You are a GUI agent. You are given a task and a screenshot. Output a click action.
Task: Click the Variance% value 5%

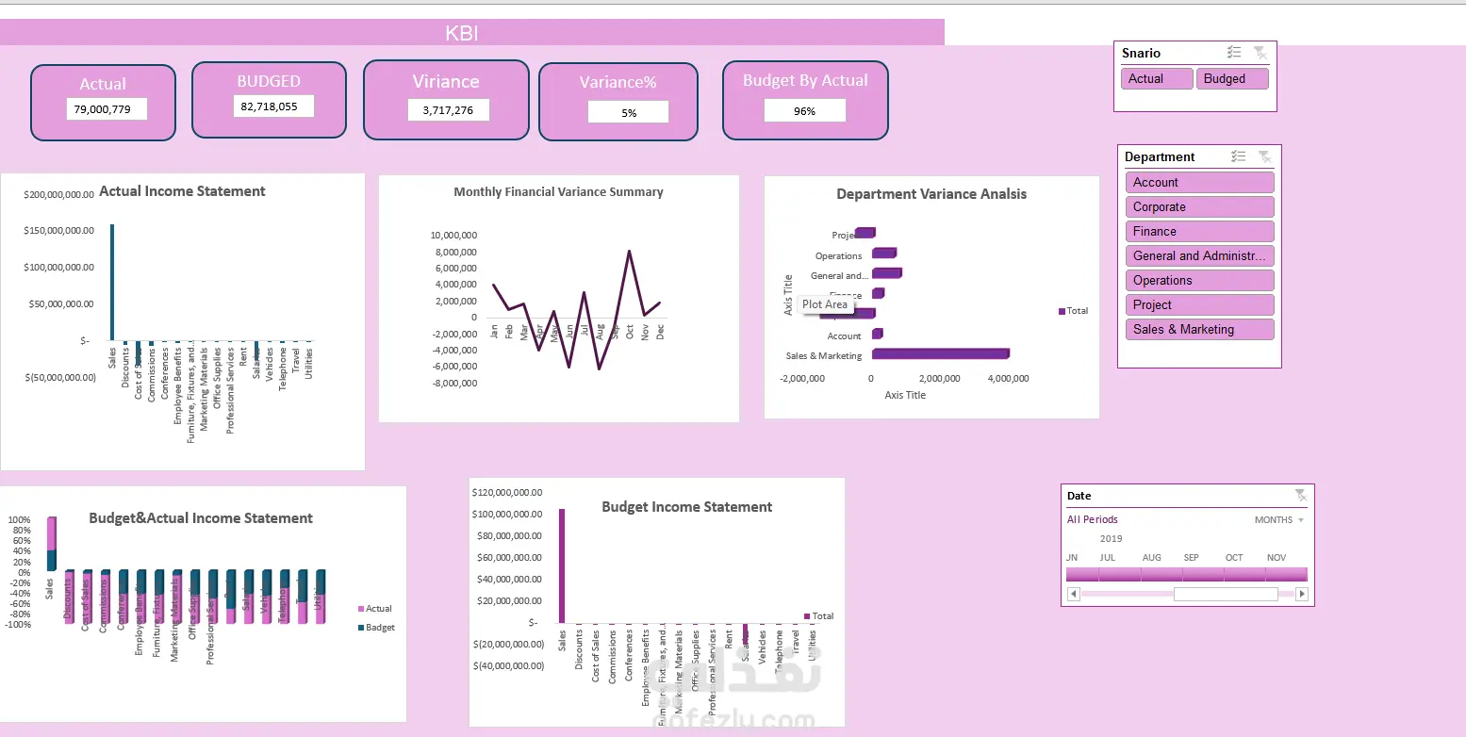(628, 112)
